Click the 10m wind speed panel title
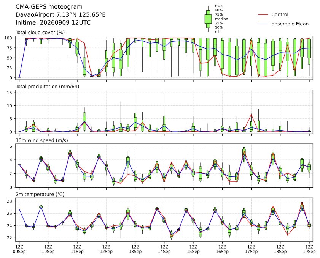The width and height of the screenshot is (320, 258). [x=41, y=140]
